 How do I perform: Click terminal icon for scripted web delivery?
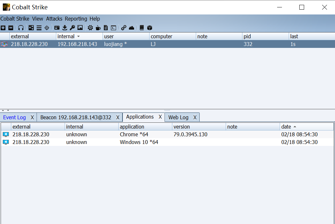point(113,28)
